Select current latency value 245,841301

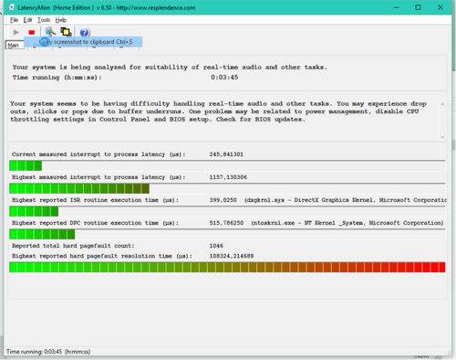point(226,154)
